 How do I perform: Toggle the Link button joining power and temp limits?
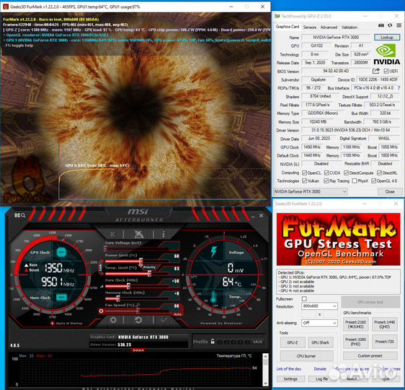pos(100,268)
